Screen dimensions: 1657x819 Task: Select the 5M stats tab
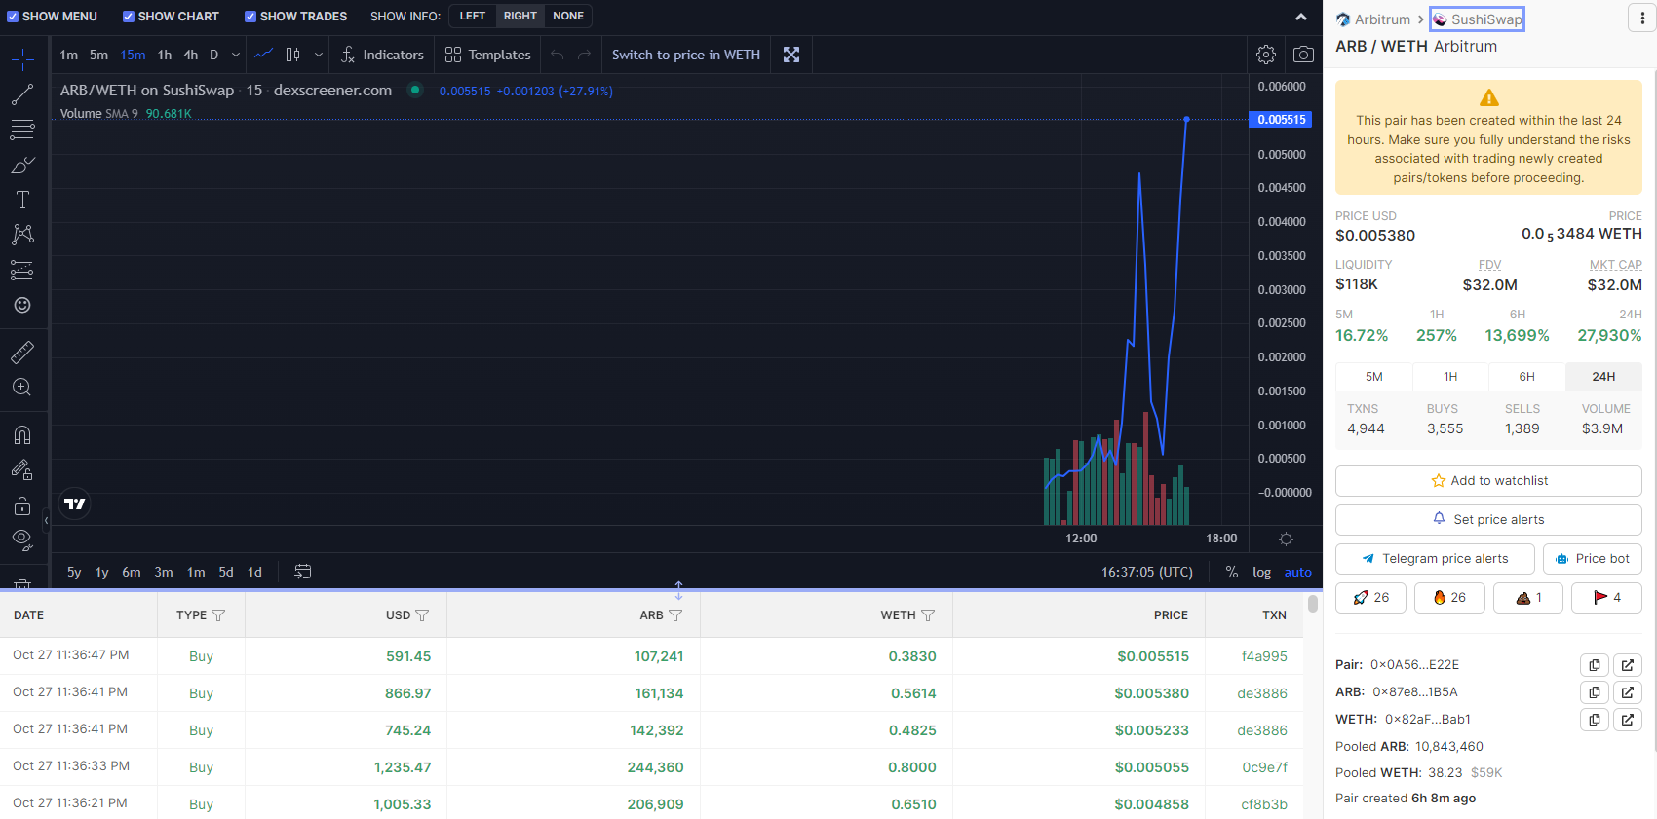click(1373, 377)
